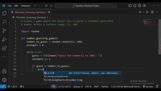Open editor More Actions ellipsis

click(x=157, y=12)
